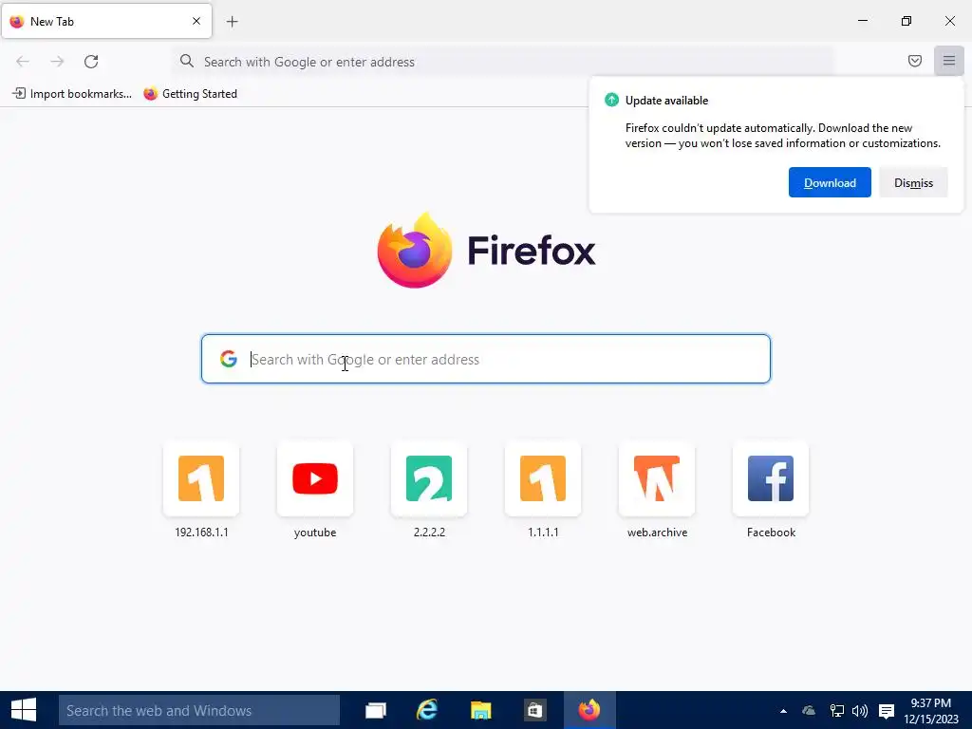The image size is (972, 729).
Task: Open volume control tray icon
Action: 860,711
